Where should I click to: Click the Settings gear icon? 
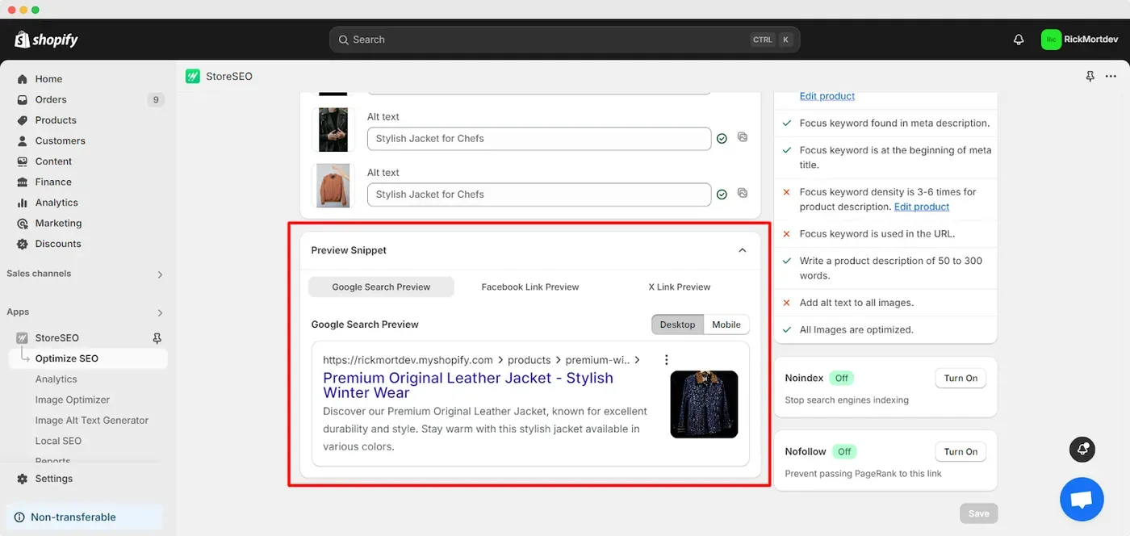tap(22, 479)
